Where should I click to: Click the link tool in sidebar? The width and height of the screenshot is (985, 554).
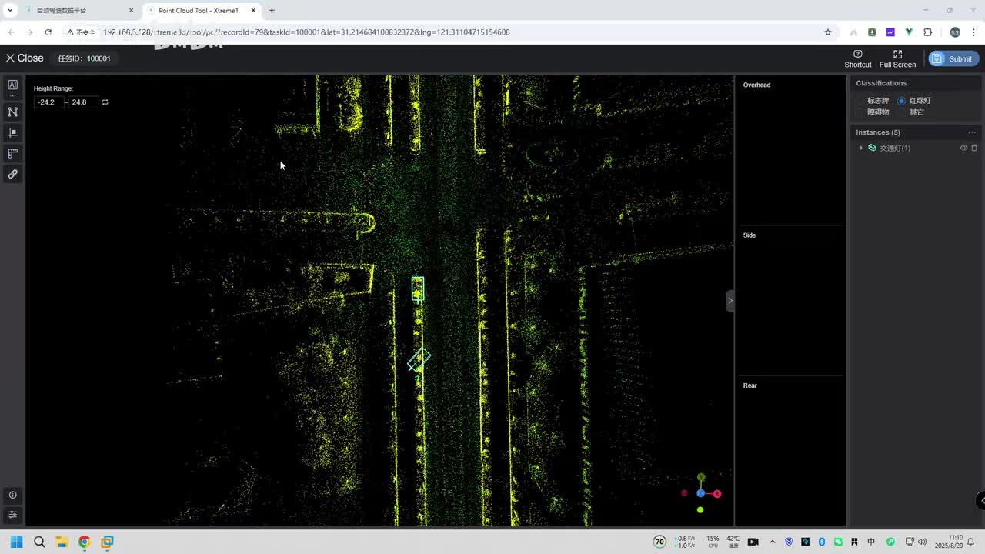tap(12, 174)
